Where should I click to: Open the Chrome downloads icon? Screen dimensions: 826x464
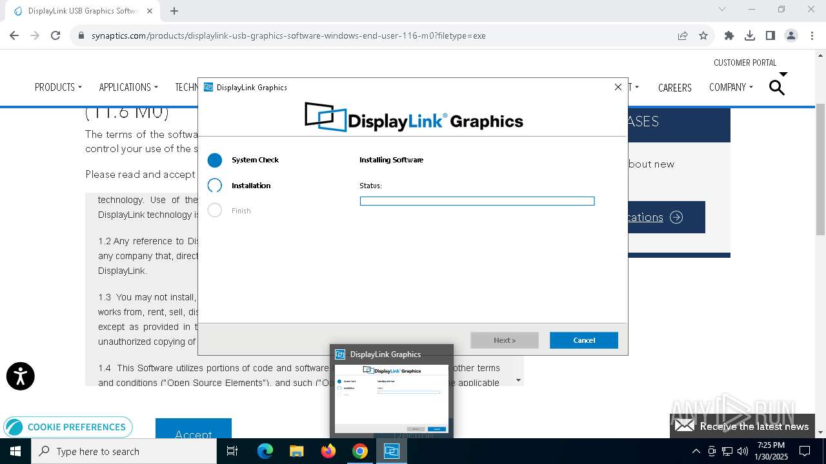tap(750, 35)
